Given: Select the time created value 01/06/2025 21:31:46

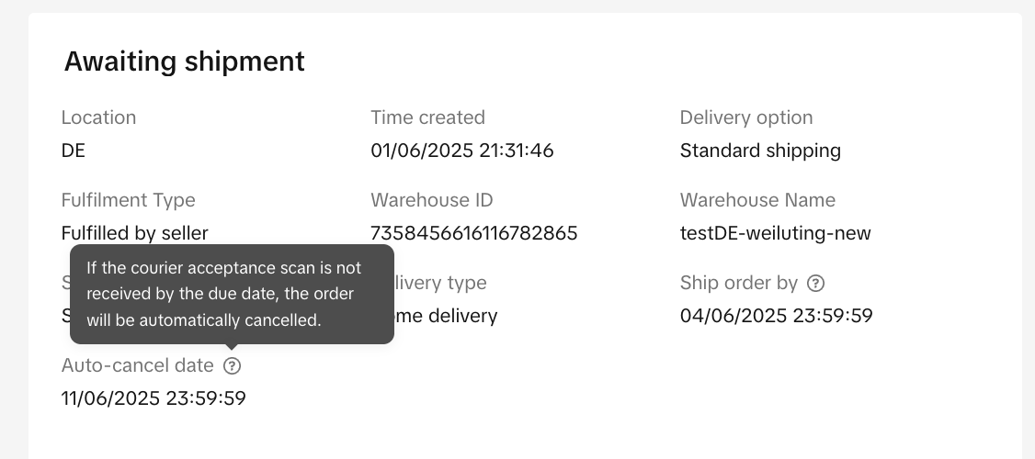Looking at the screenshot, I should click(461, 151).
